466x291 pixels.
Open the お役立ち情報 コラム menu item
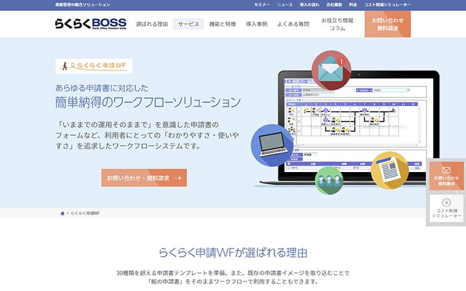click(337, 24)
